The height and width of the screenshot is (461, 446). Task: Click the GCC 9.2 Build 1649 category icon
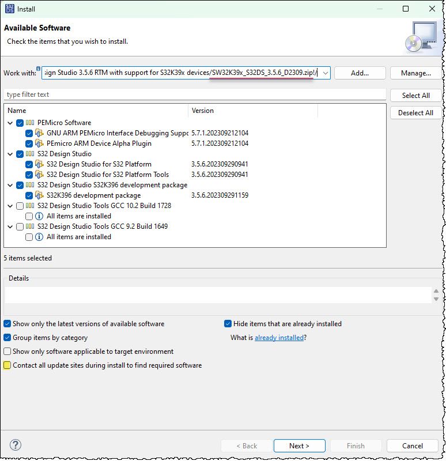point(30,226)
